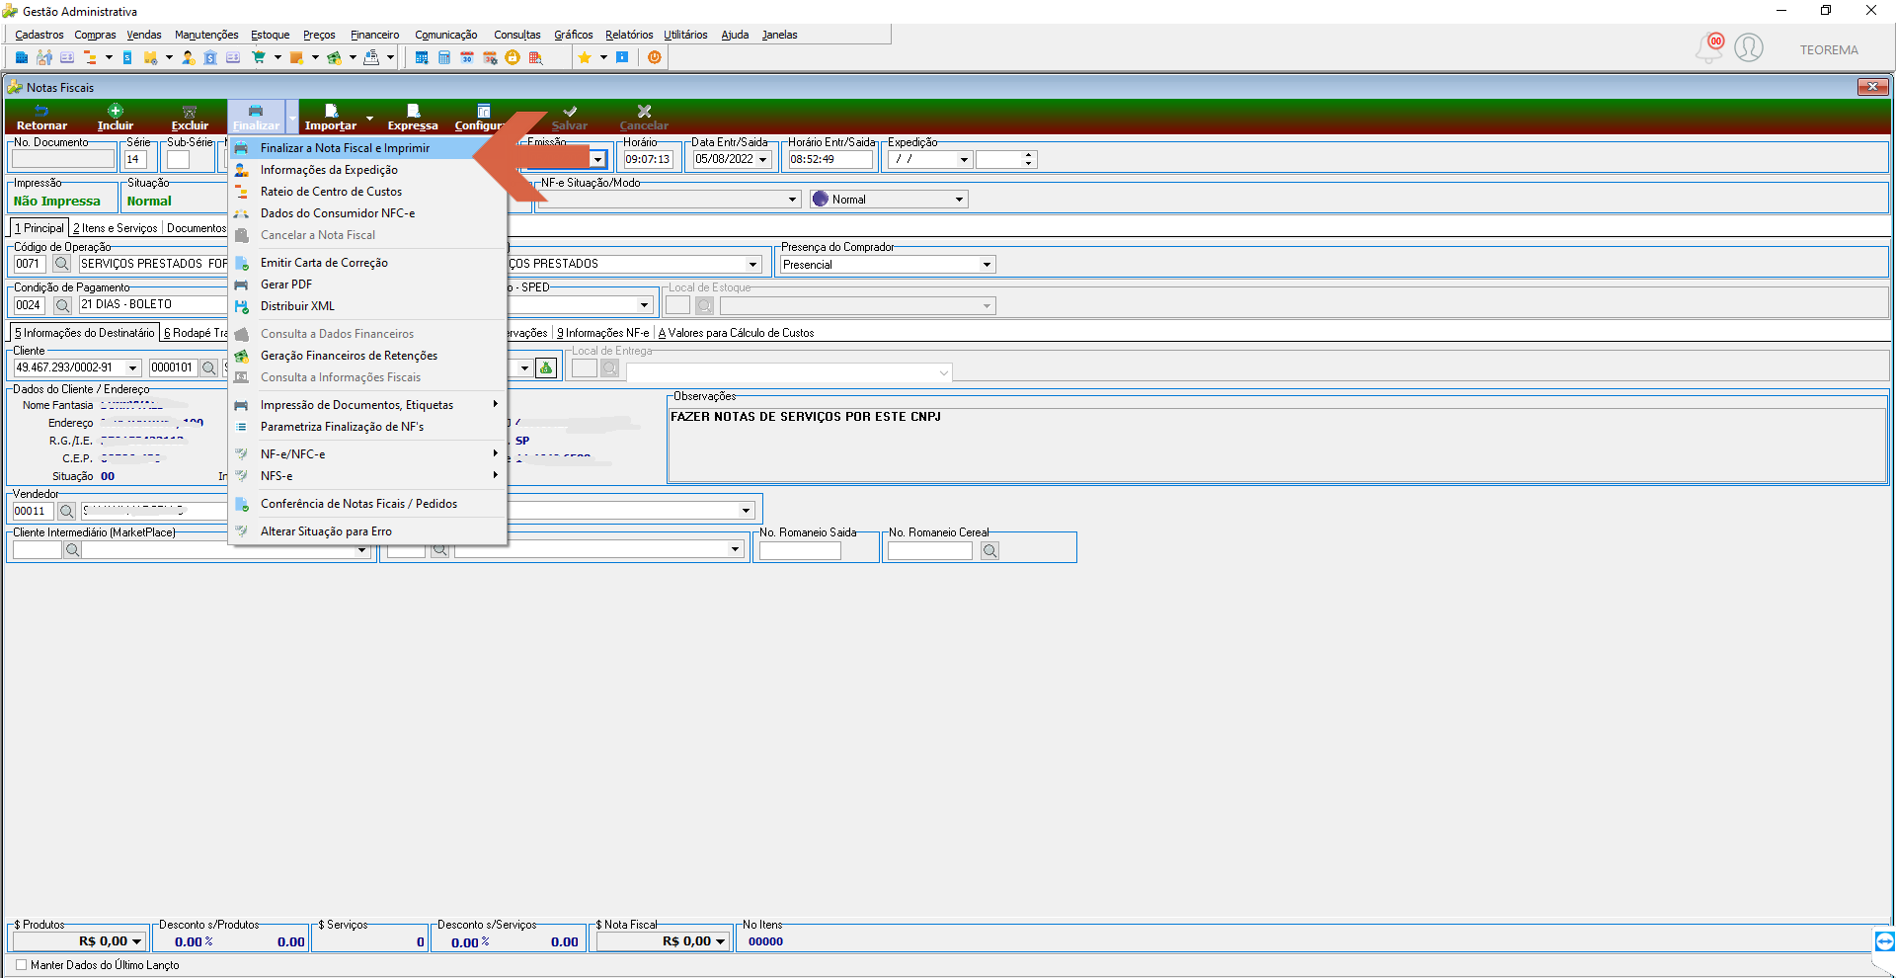This screenshot has height=978, width=1896.
Task: Open the NF-e Modo Normal dropdown
Action: pyautogui.click(x=958, y=200)
